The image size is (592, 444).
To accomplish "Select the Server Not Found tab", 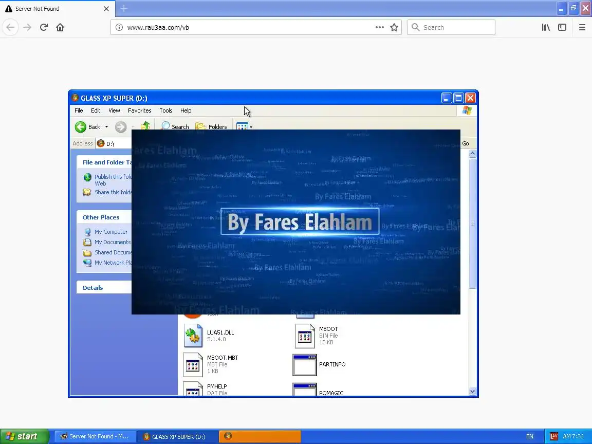I will [x=58, y=8].
